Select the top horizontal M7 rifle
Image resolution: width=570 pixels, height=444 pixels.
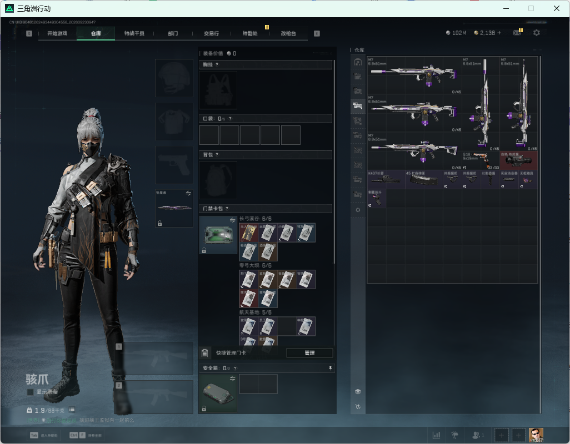click(414, 75)
